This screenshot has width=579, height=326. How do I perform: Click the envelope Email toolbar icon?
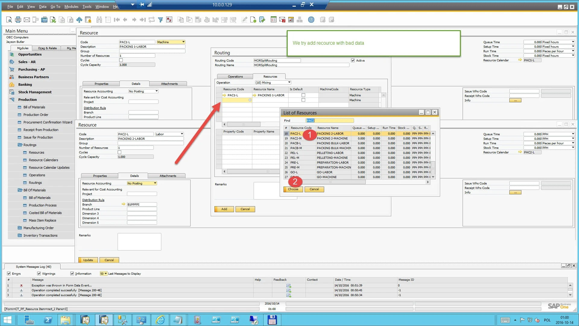point(27,20)
